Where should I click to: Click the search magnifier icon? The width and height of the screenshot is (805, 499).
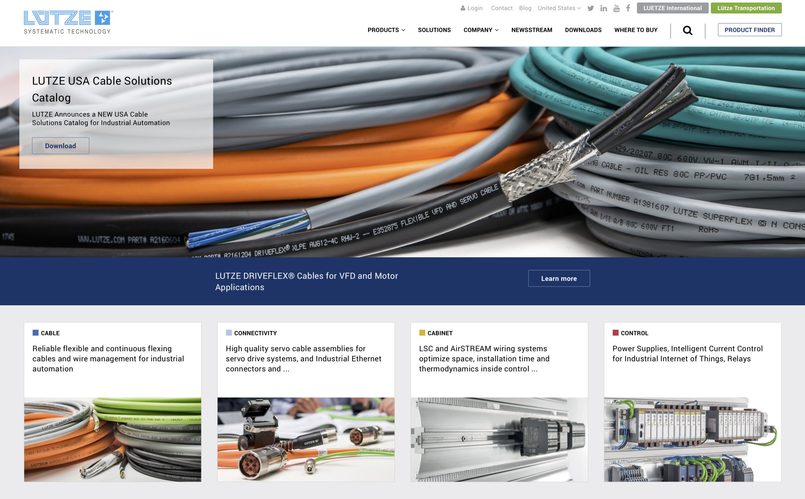pyautogui.click(x=687, y=30)
